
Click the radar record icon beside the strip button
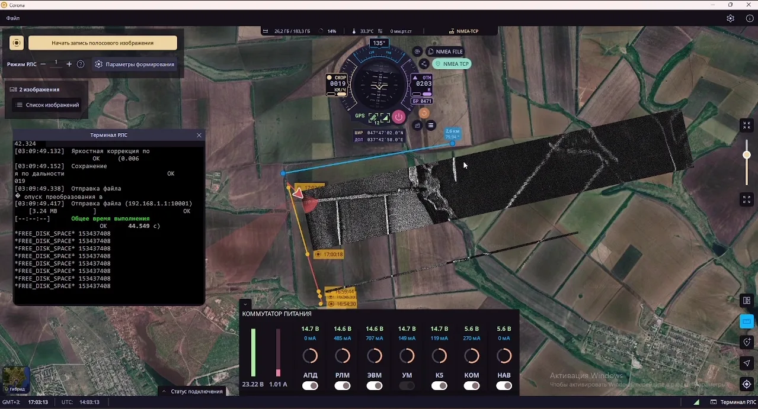point(17,43)
